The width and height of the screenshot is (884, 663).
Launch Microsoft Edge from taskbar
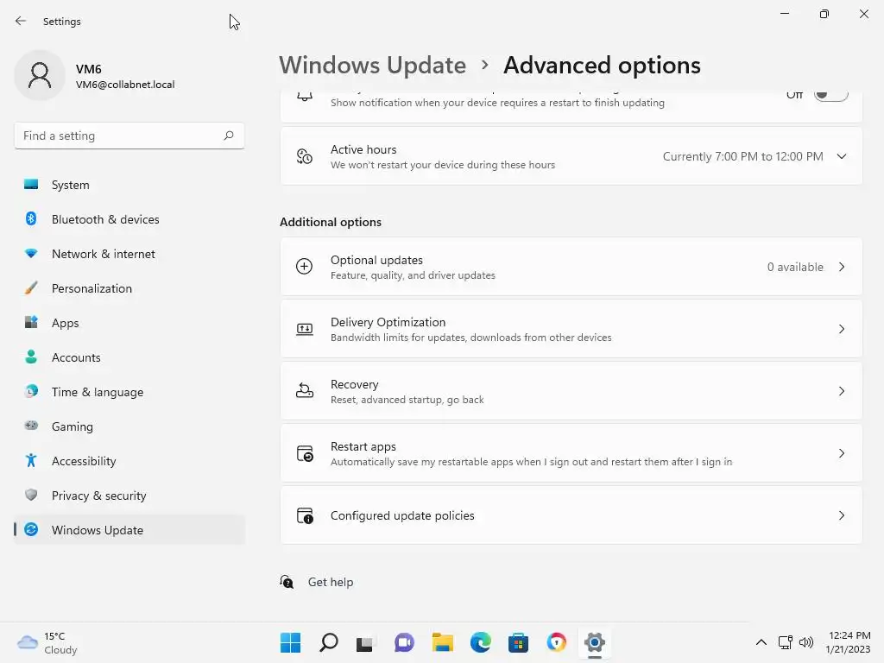click(x=480, y=642)
